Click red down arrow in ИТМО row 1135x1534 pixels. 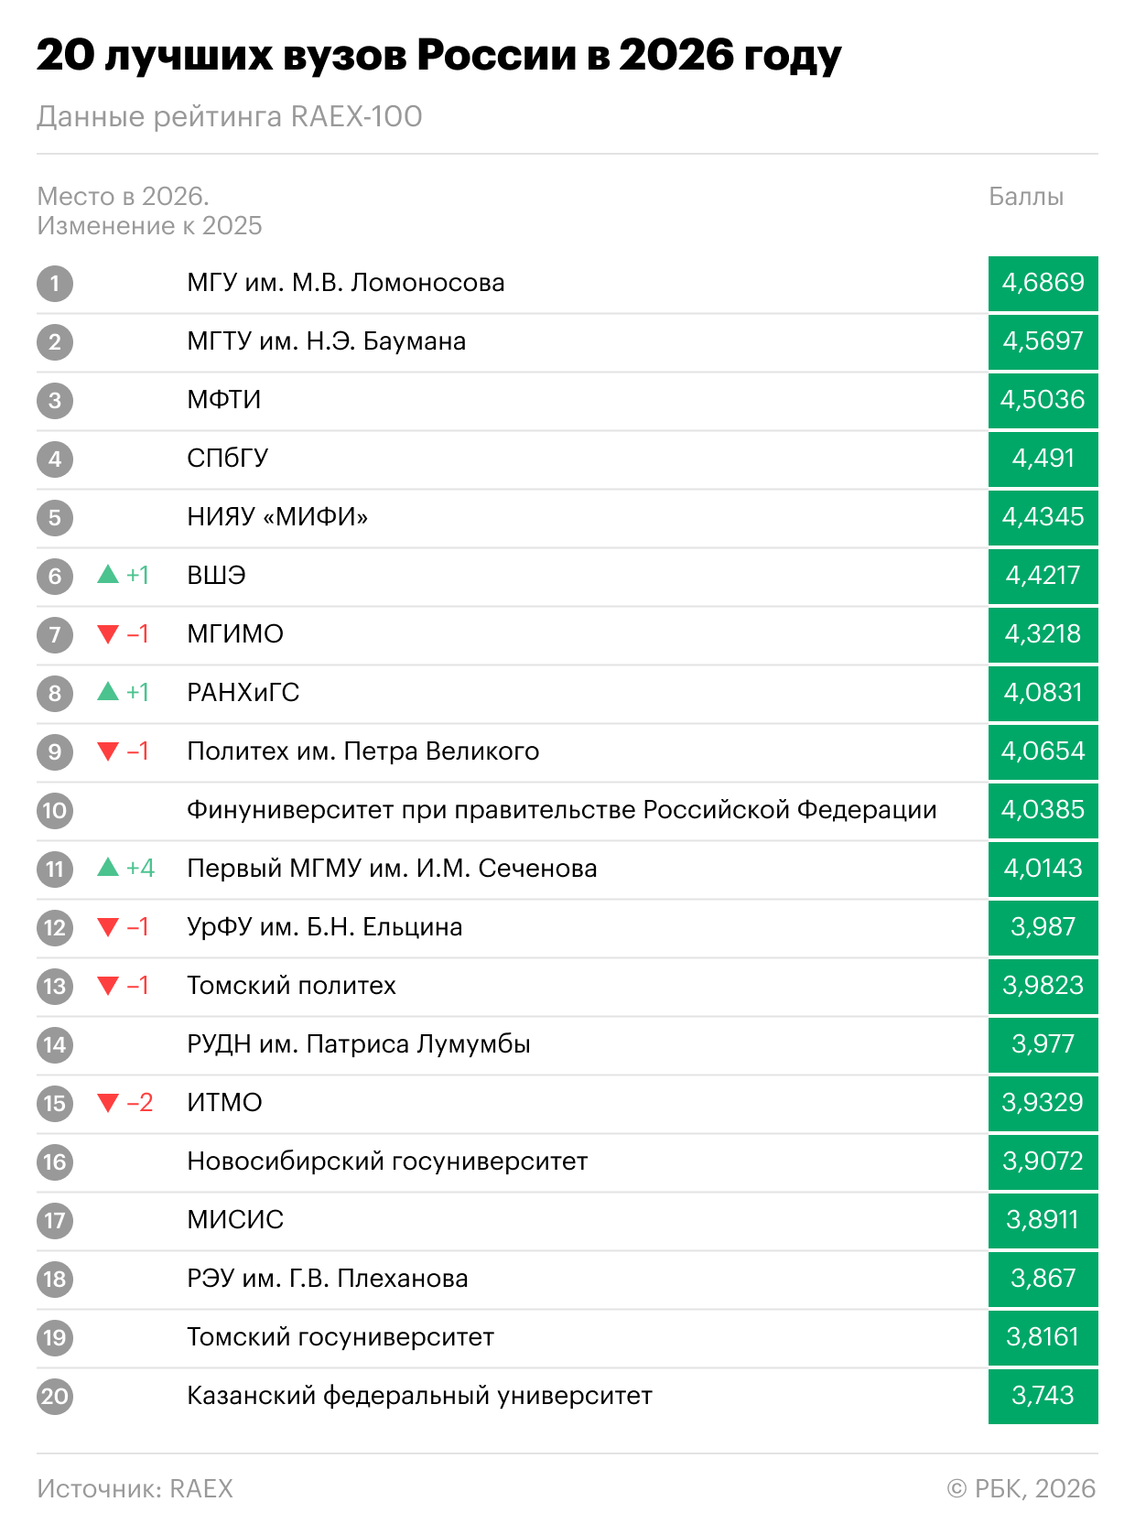pos(108,1103)
